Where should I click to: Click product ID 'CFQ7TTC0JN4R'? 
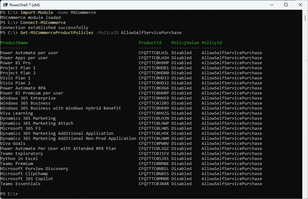(x=154, y=184)
